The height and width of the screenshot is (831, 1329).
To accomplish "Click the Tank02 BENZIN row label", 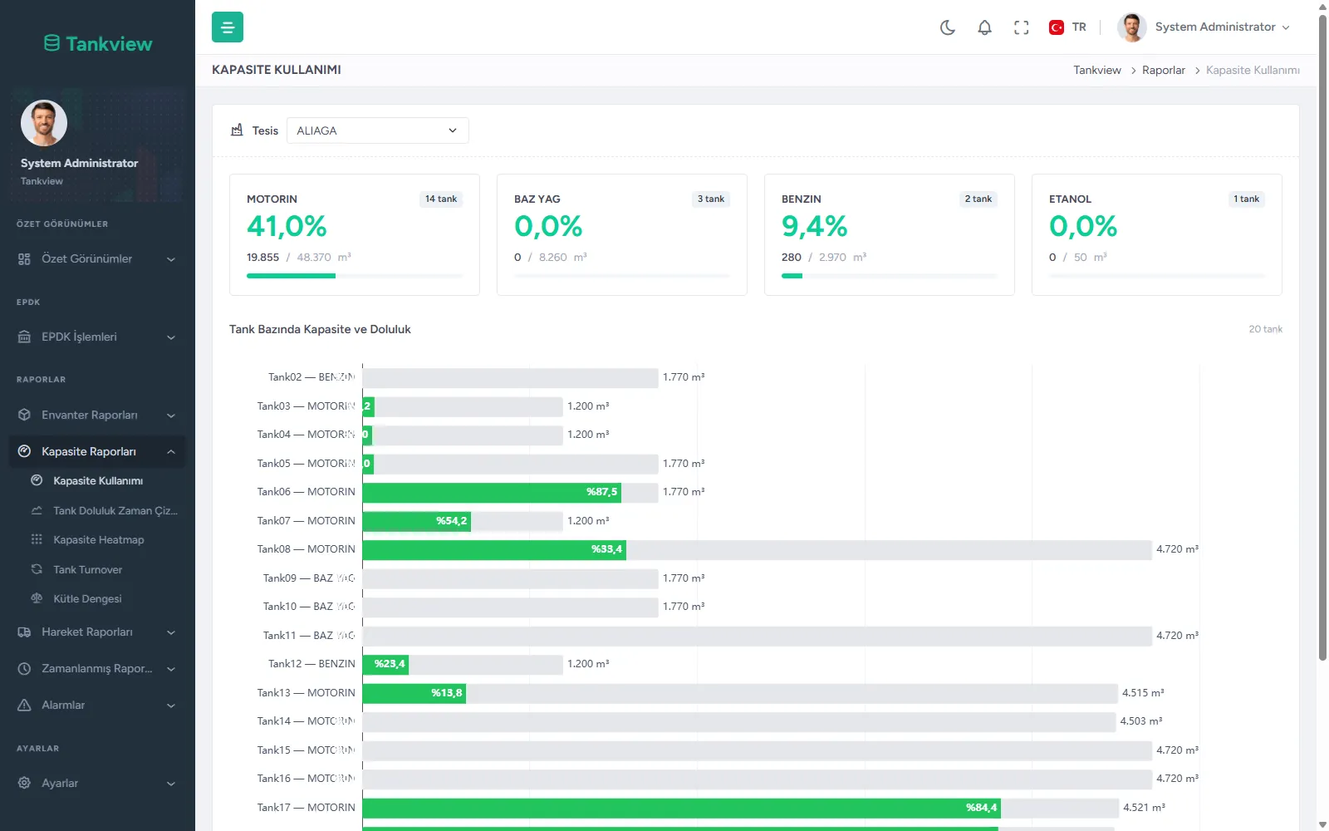I will click(311, 378).
